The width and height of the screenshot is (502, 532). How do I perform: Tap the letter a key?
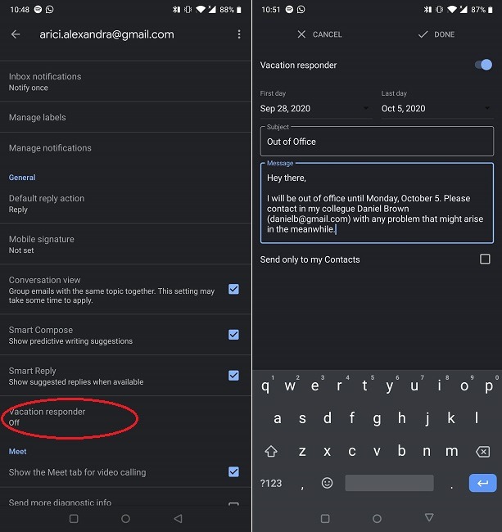278,418
